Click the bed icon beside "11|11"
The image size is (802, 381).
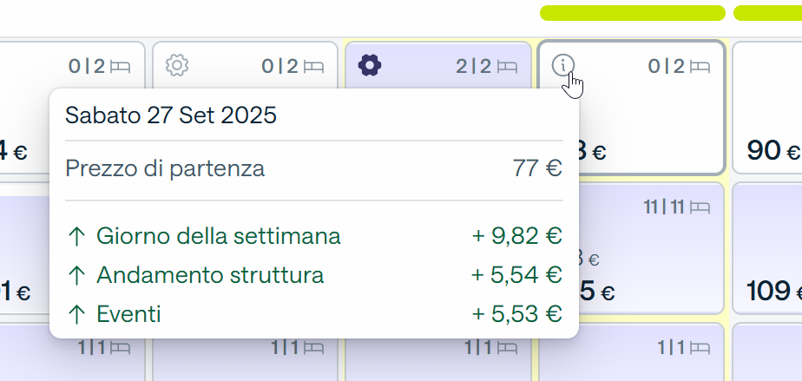click(x=702, y=207)
